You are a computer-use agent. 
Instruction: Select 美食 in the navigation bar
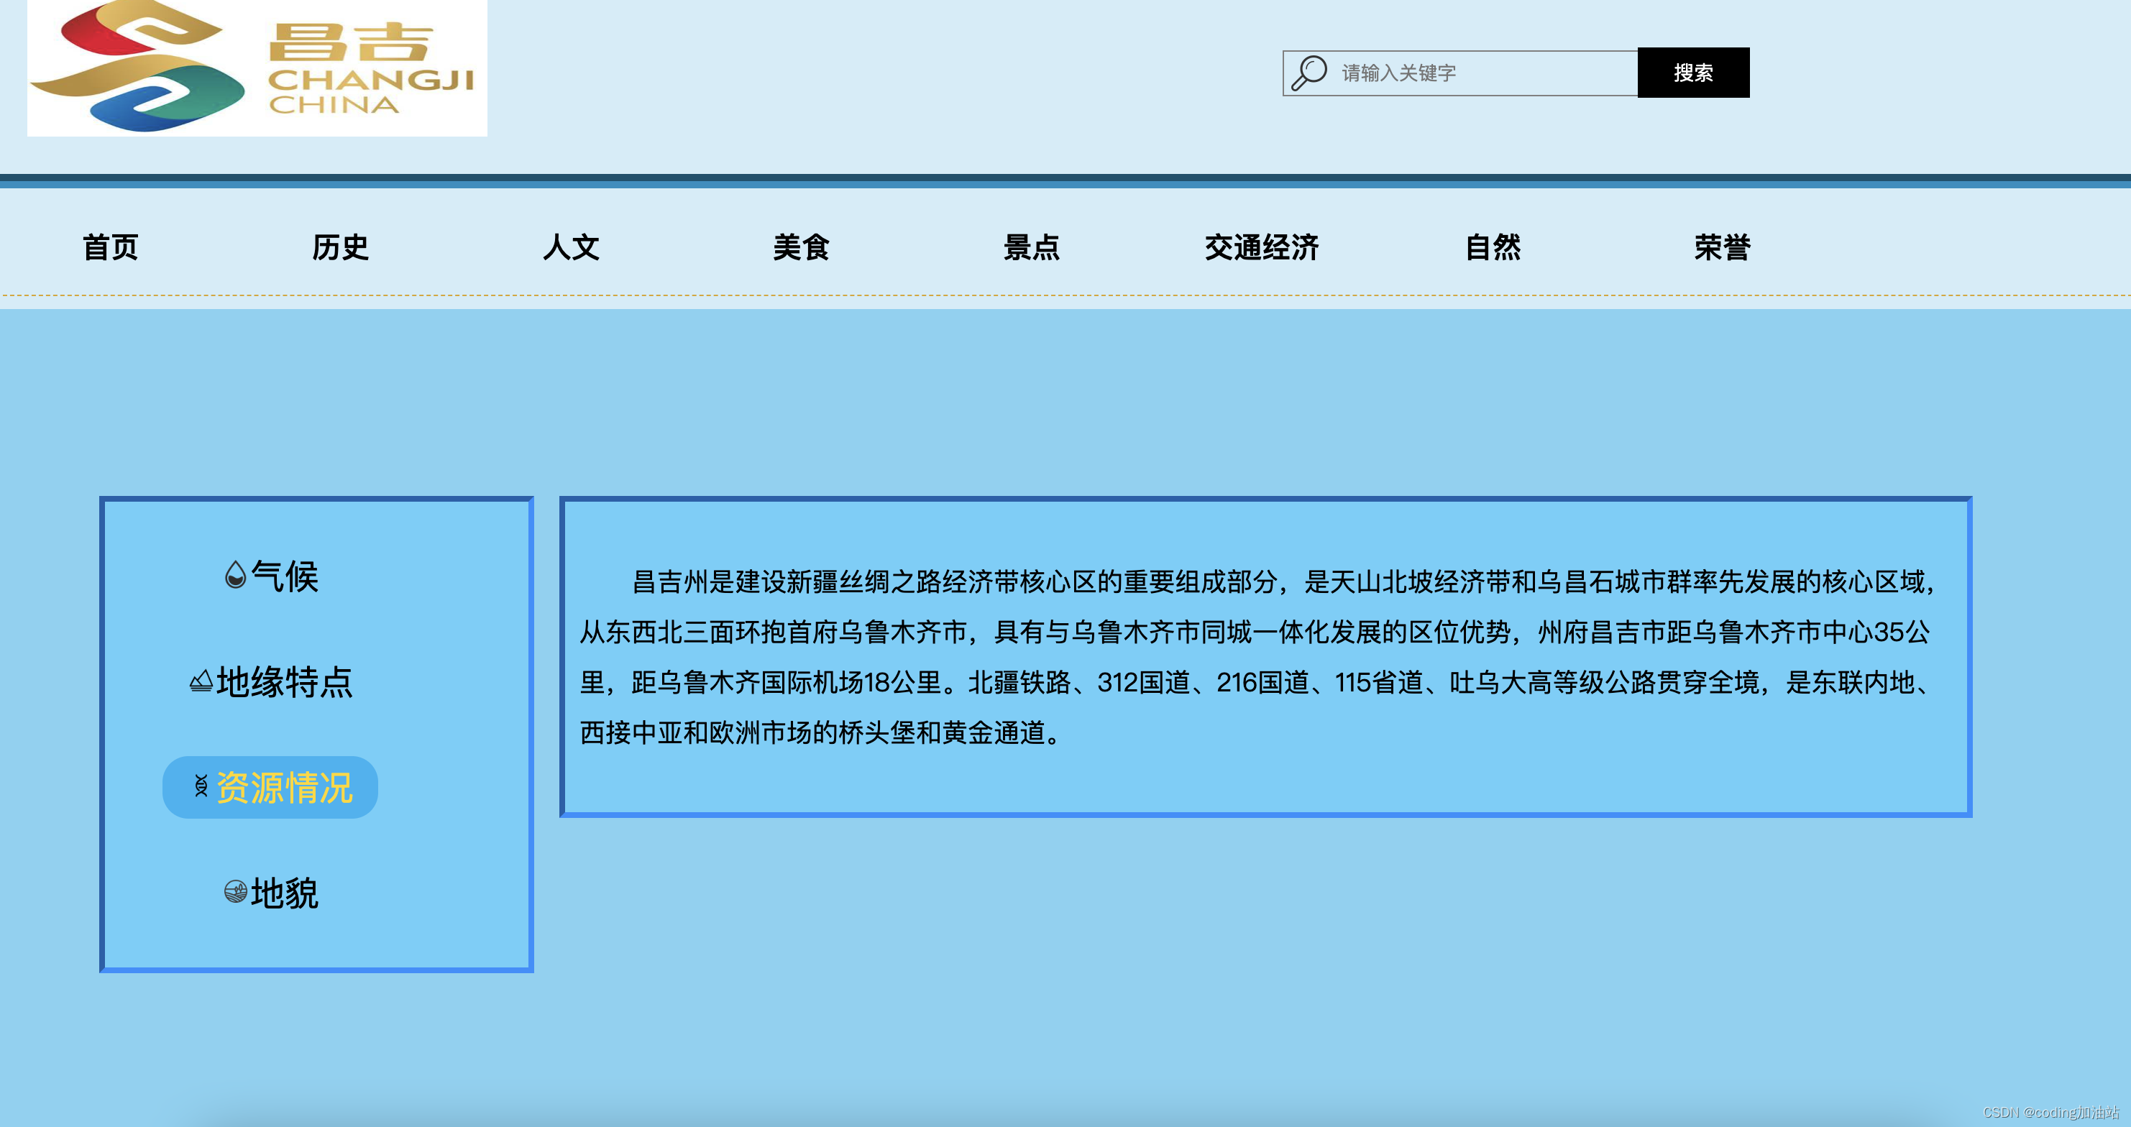(x=801, y=247)
